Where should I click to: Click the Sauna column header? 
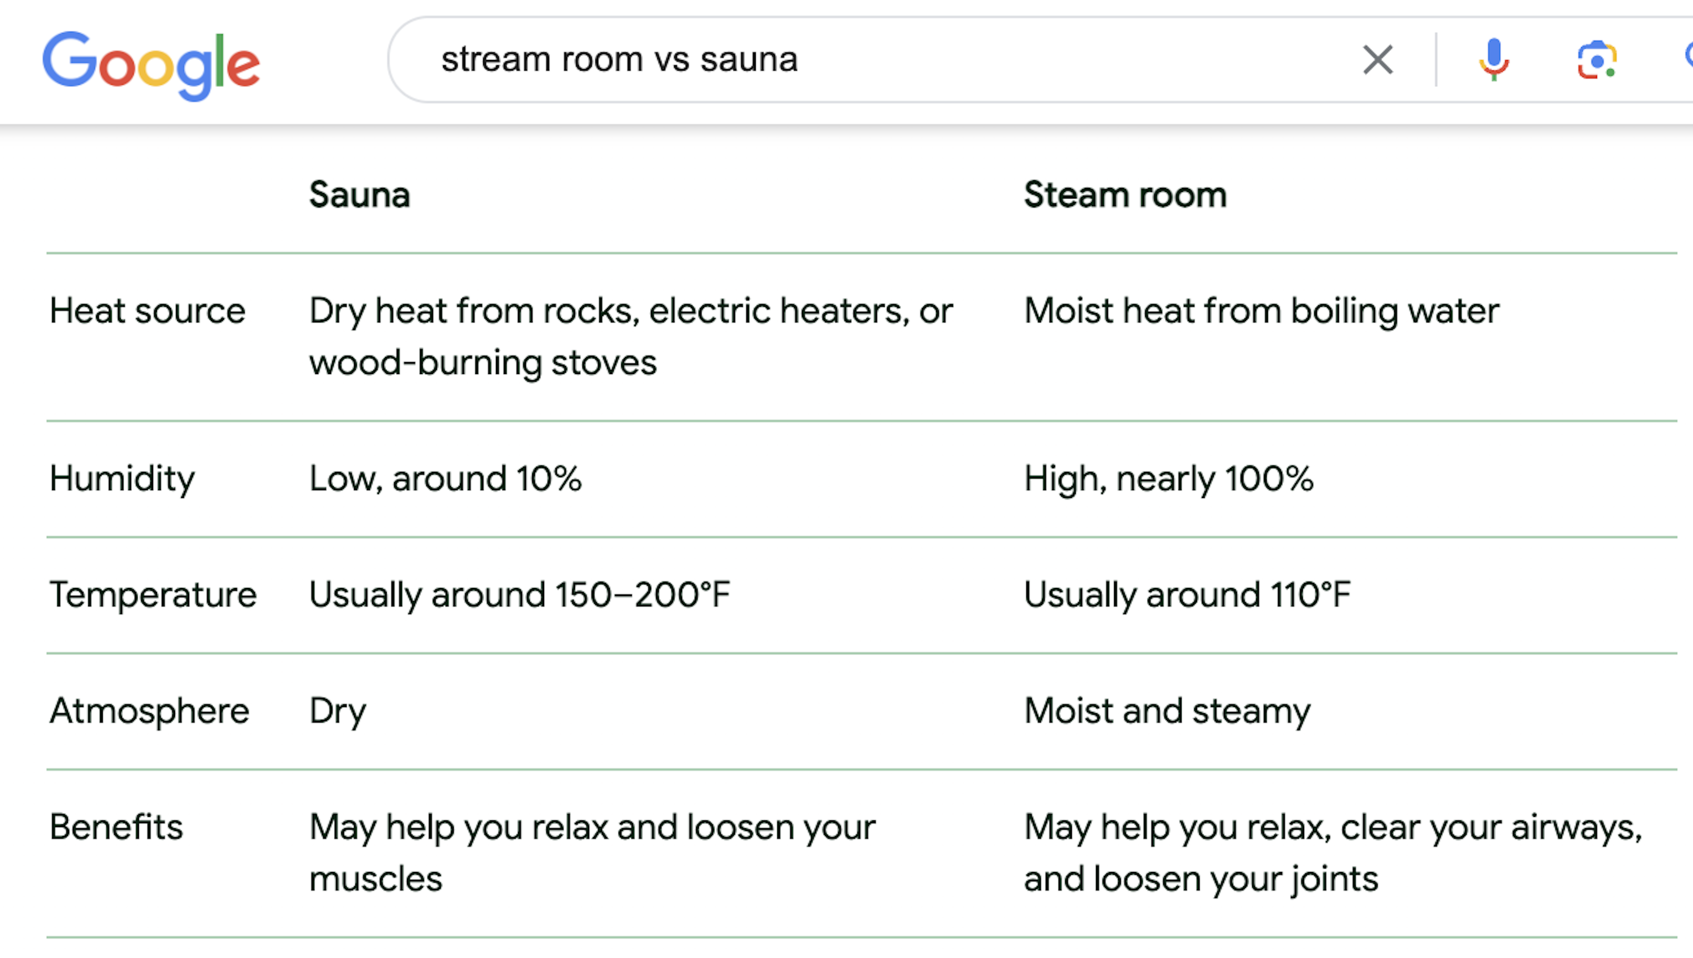[x=360, y=195]
